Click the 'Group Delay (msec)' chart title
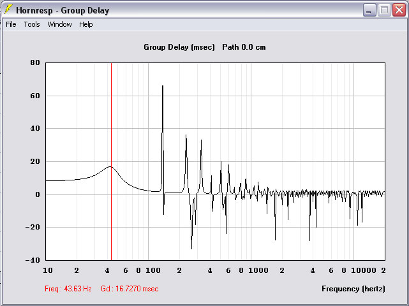Viewport: 409px width, 306px height. 179,47
